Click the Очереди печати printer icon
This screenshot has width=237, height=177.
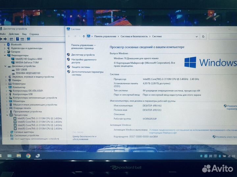[x=11, y=108]
